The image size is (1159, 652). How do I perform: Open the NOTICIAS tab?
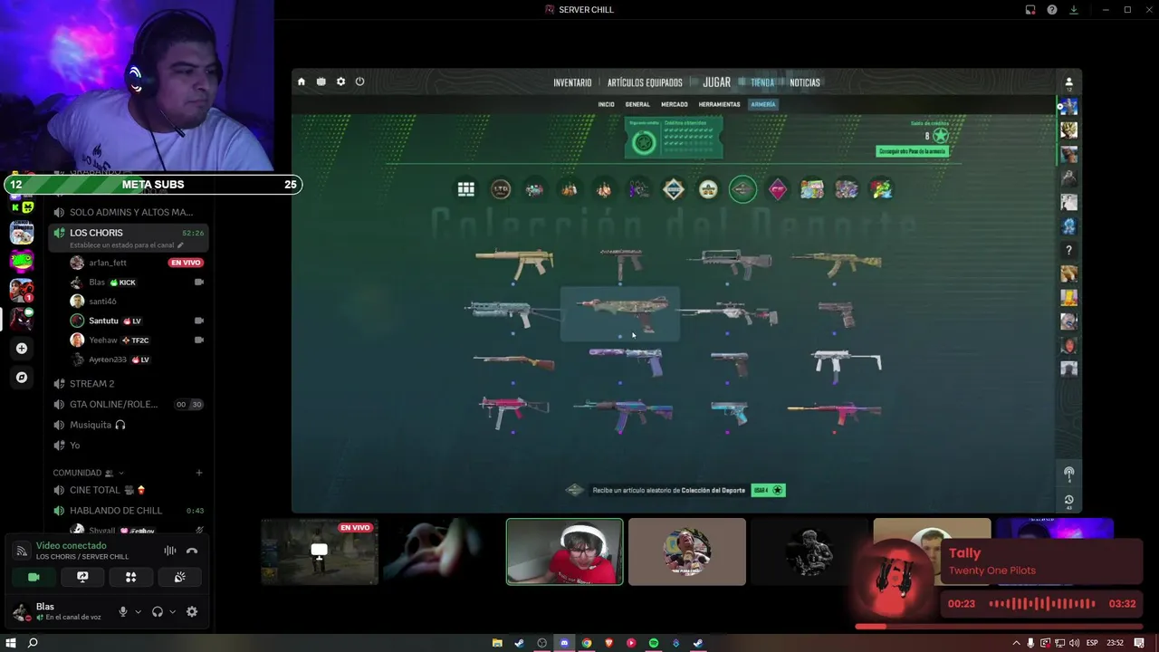pos(804,82)
